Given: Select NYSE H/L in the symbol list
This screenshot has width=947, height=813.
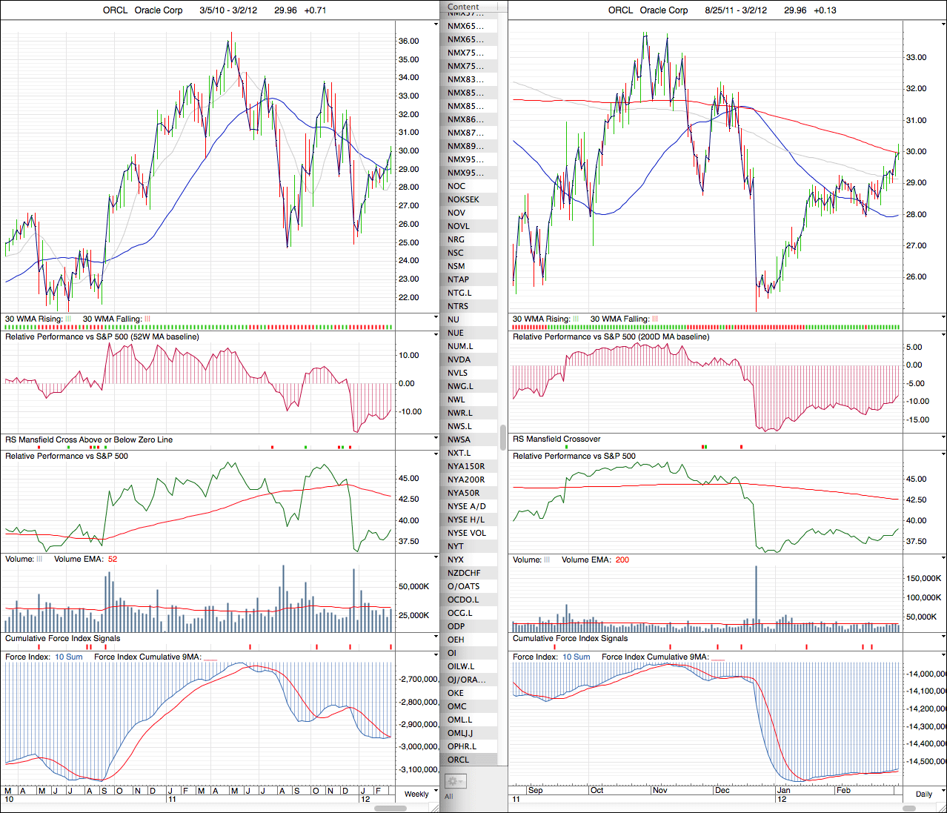Looking at the screenshot, I should tap(470, 520).
